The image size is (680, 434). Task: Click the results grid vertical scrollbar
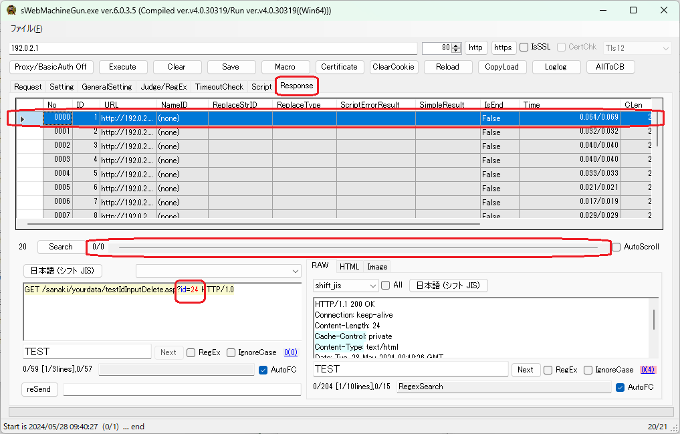coord(657,128)
